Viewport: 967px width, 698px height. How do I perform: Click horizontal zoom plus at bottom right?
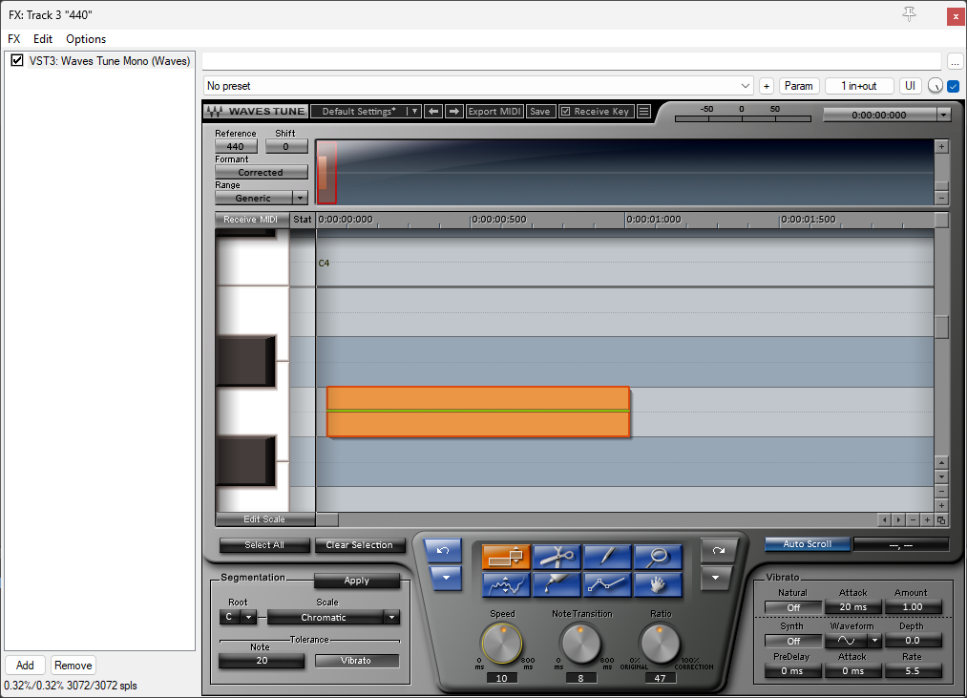point(927,520)
